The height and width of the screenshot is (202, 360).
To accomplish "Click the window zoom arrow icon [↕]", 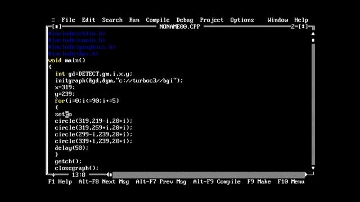I will pyautogui.click(x=303, y=26).
